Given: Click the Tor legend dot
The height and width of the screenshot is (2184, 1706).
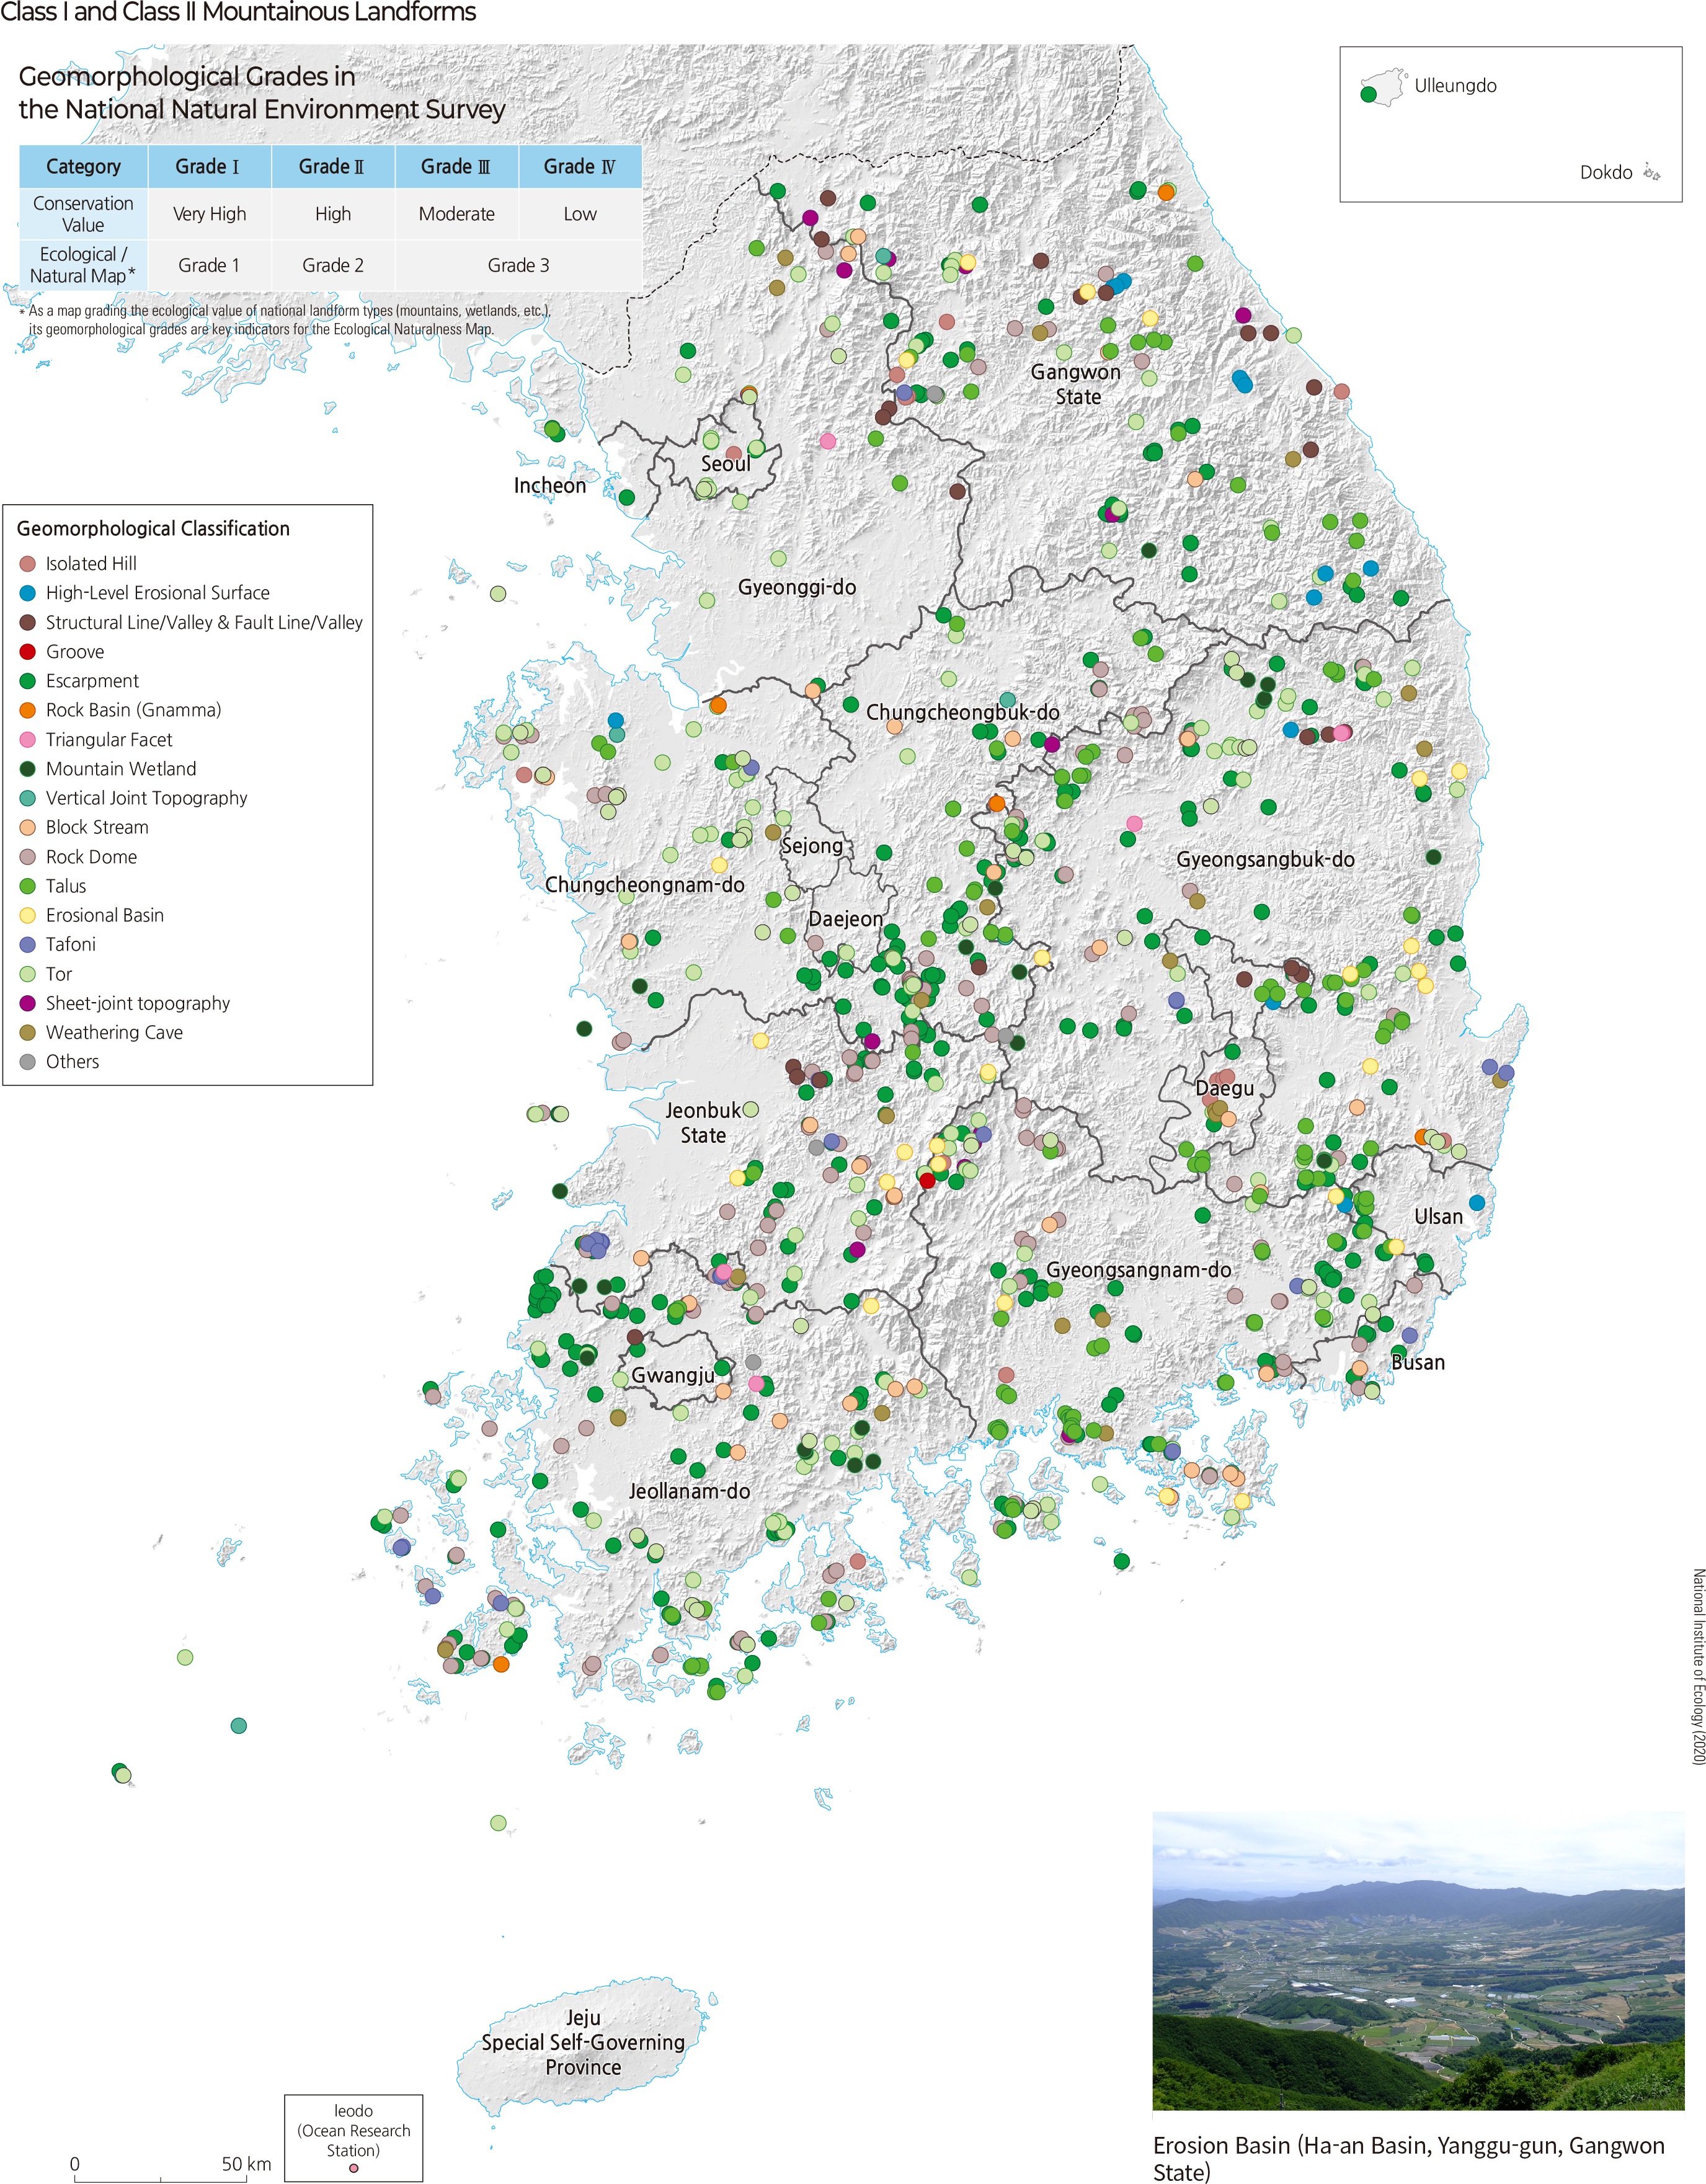Looking at the screenshot, I should pos(28,974).
